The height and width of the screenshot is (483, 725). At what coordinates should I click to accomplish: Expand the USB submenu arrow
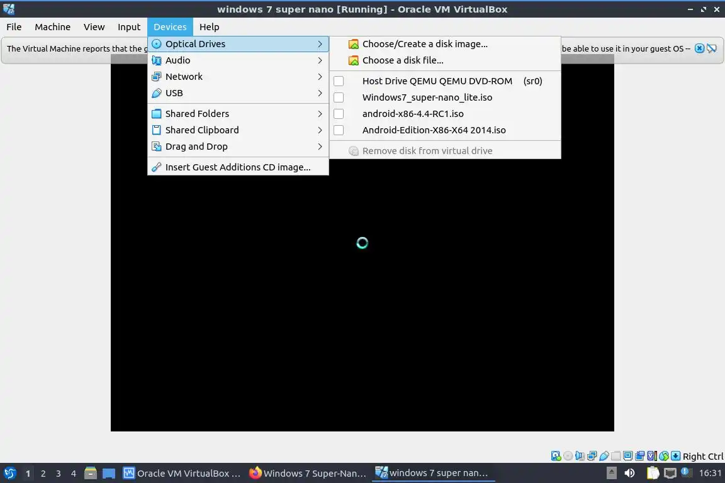[320, 93]
